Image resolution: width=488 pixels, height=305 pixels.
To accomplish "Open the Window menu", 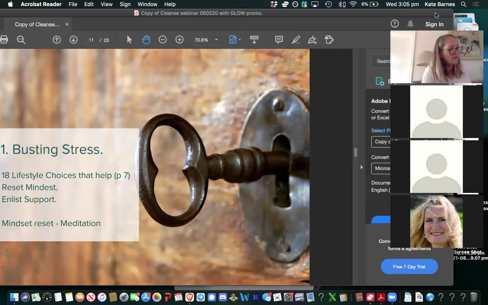I will click(x=147, y=4).
